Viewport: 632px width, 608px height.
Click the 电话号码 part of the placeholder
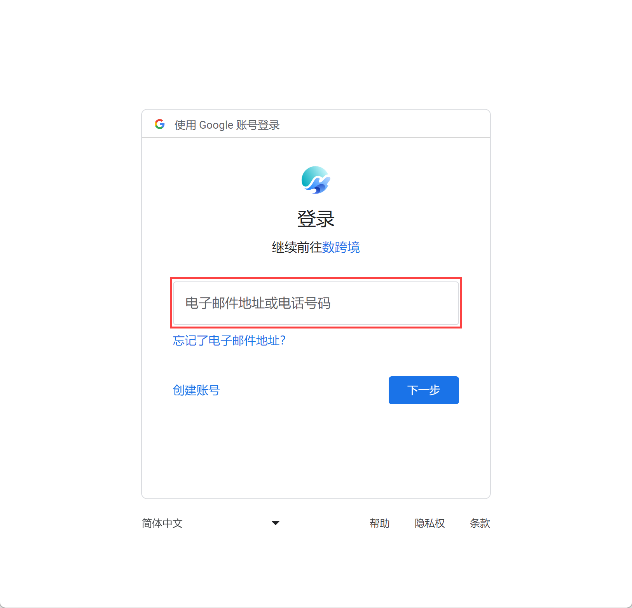pyautogui.click(x=304, y=303)
